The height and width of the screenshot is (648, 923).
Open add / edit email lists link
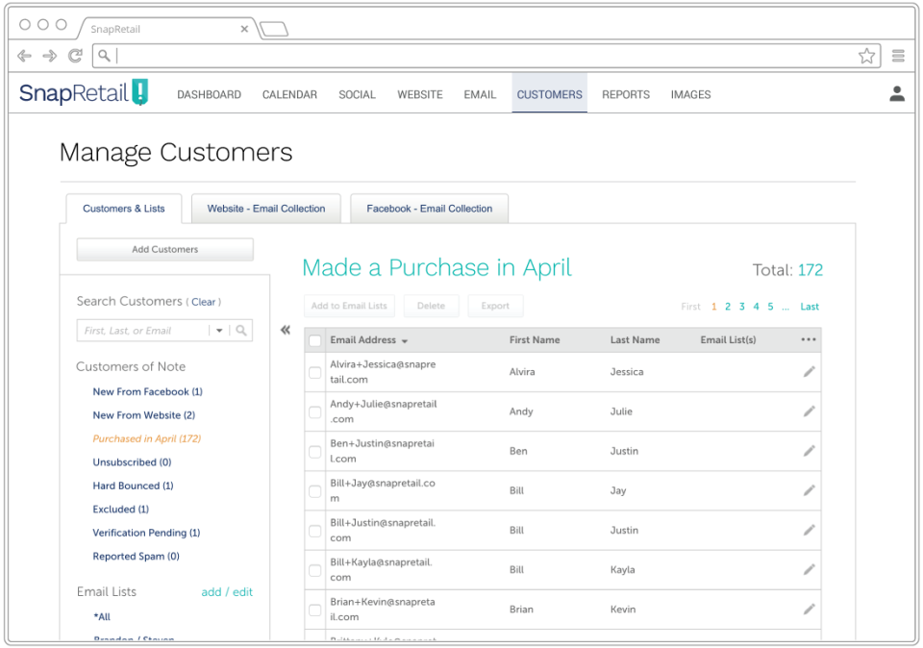(227, 591)
